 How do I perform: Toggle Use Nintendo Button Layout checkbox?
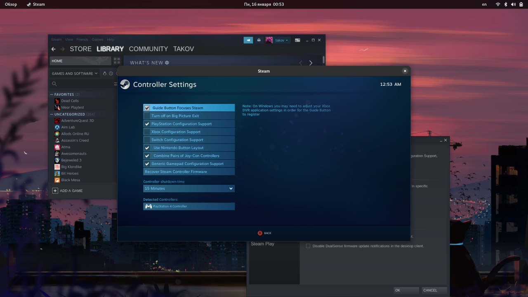(147, 148)
